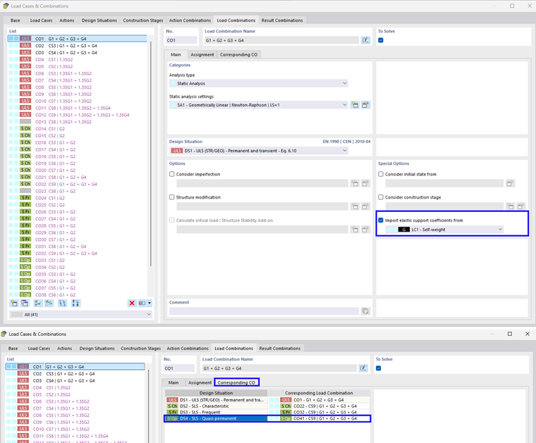Open the LC1 - Self-weight dropdown
This screenshot has height=443, width=536.
[444, 230]
